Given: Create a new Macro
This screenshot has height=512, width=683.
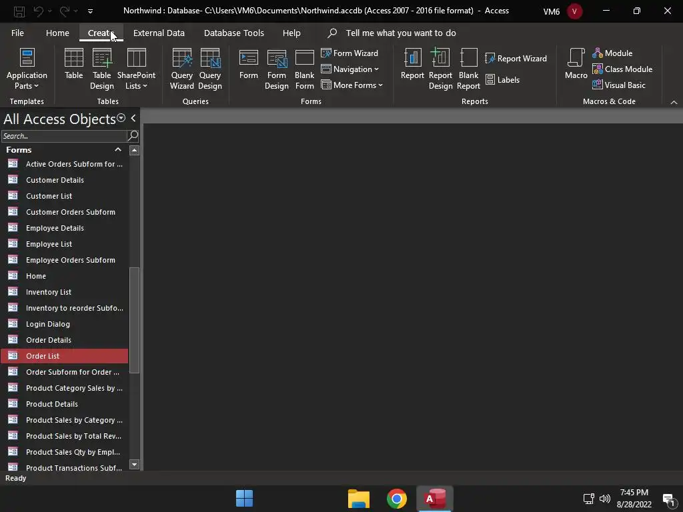Looking at the screenshot, I should coord(576,65).
